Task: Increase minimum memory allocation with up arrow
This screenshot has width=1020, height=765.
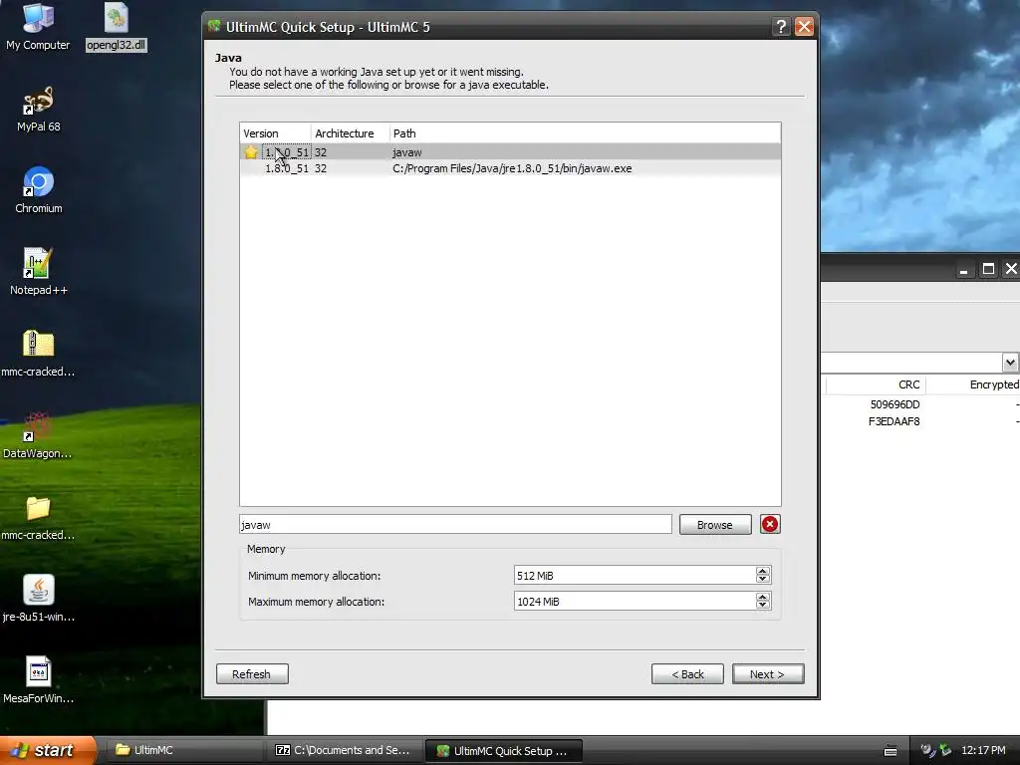Action: point(763,571)
